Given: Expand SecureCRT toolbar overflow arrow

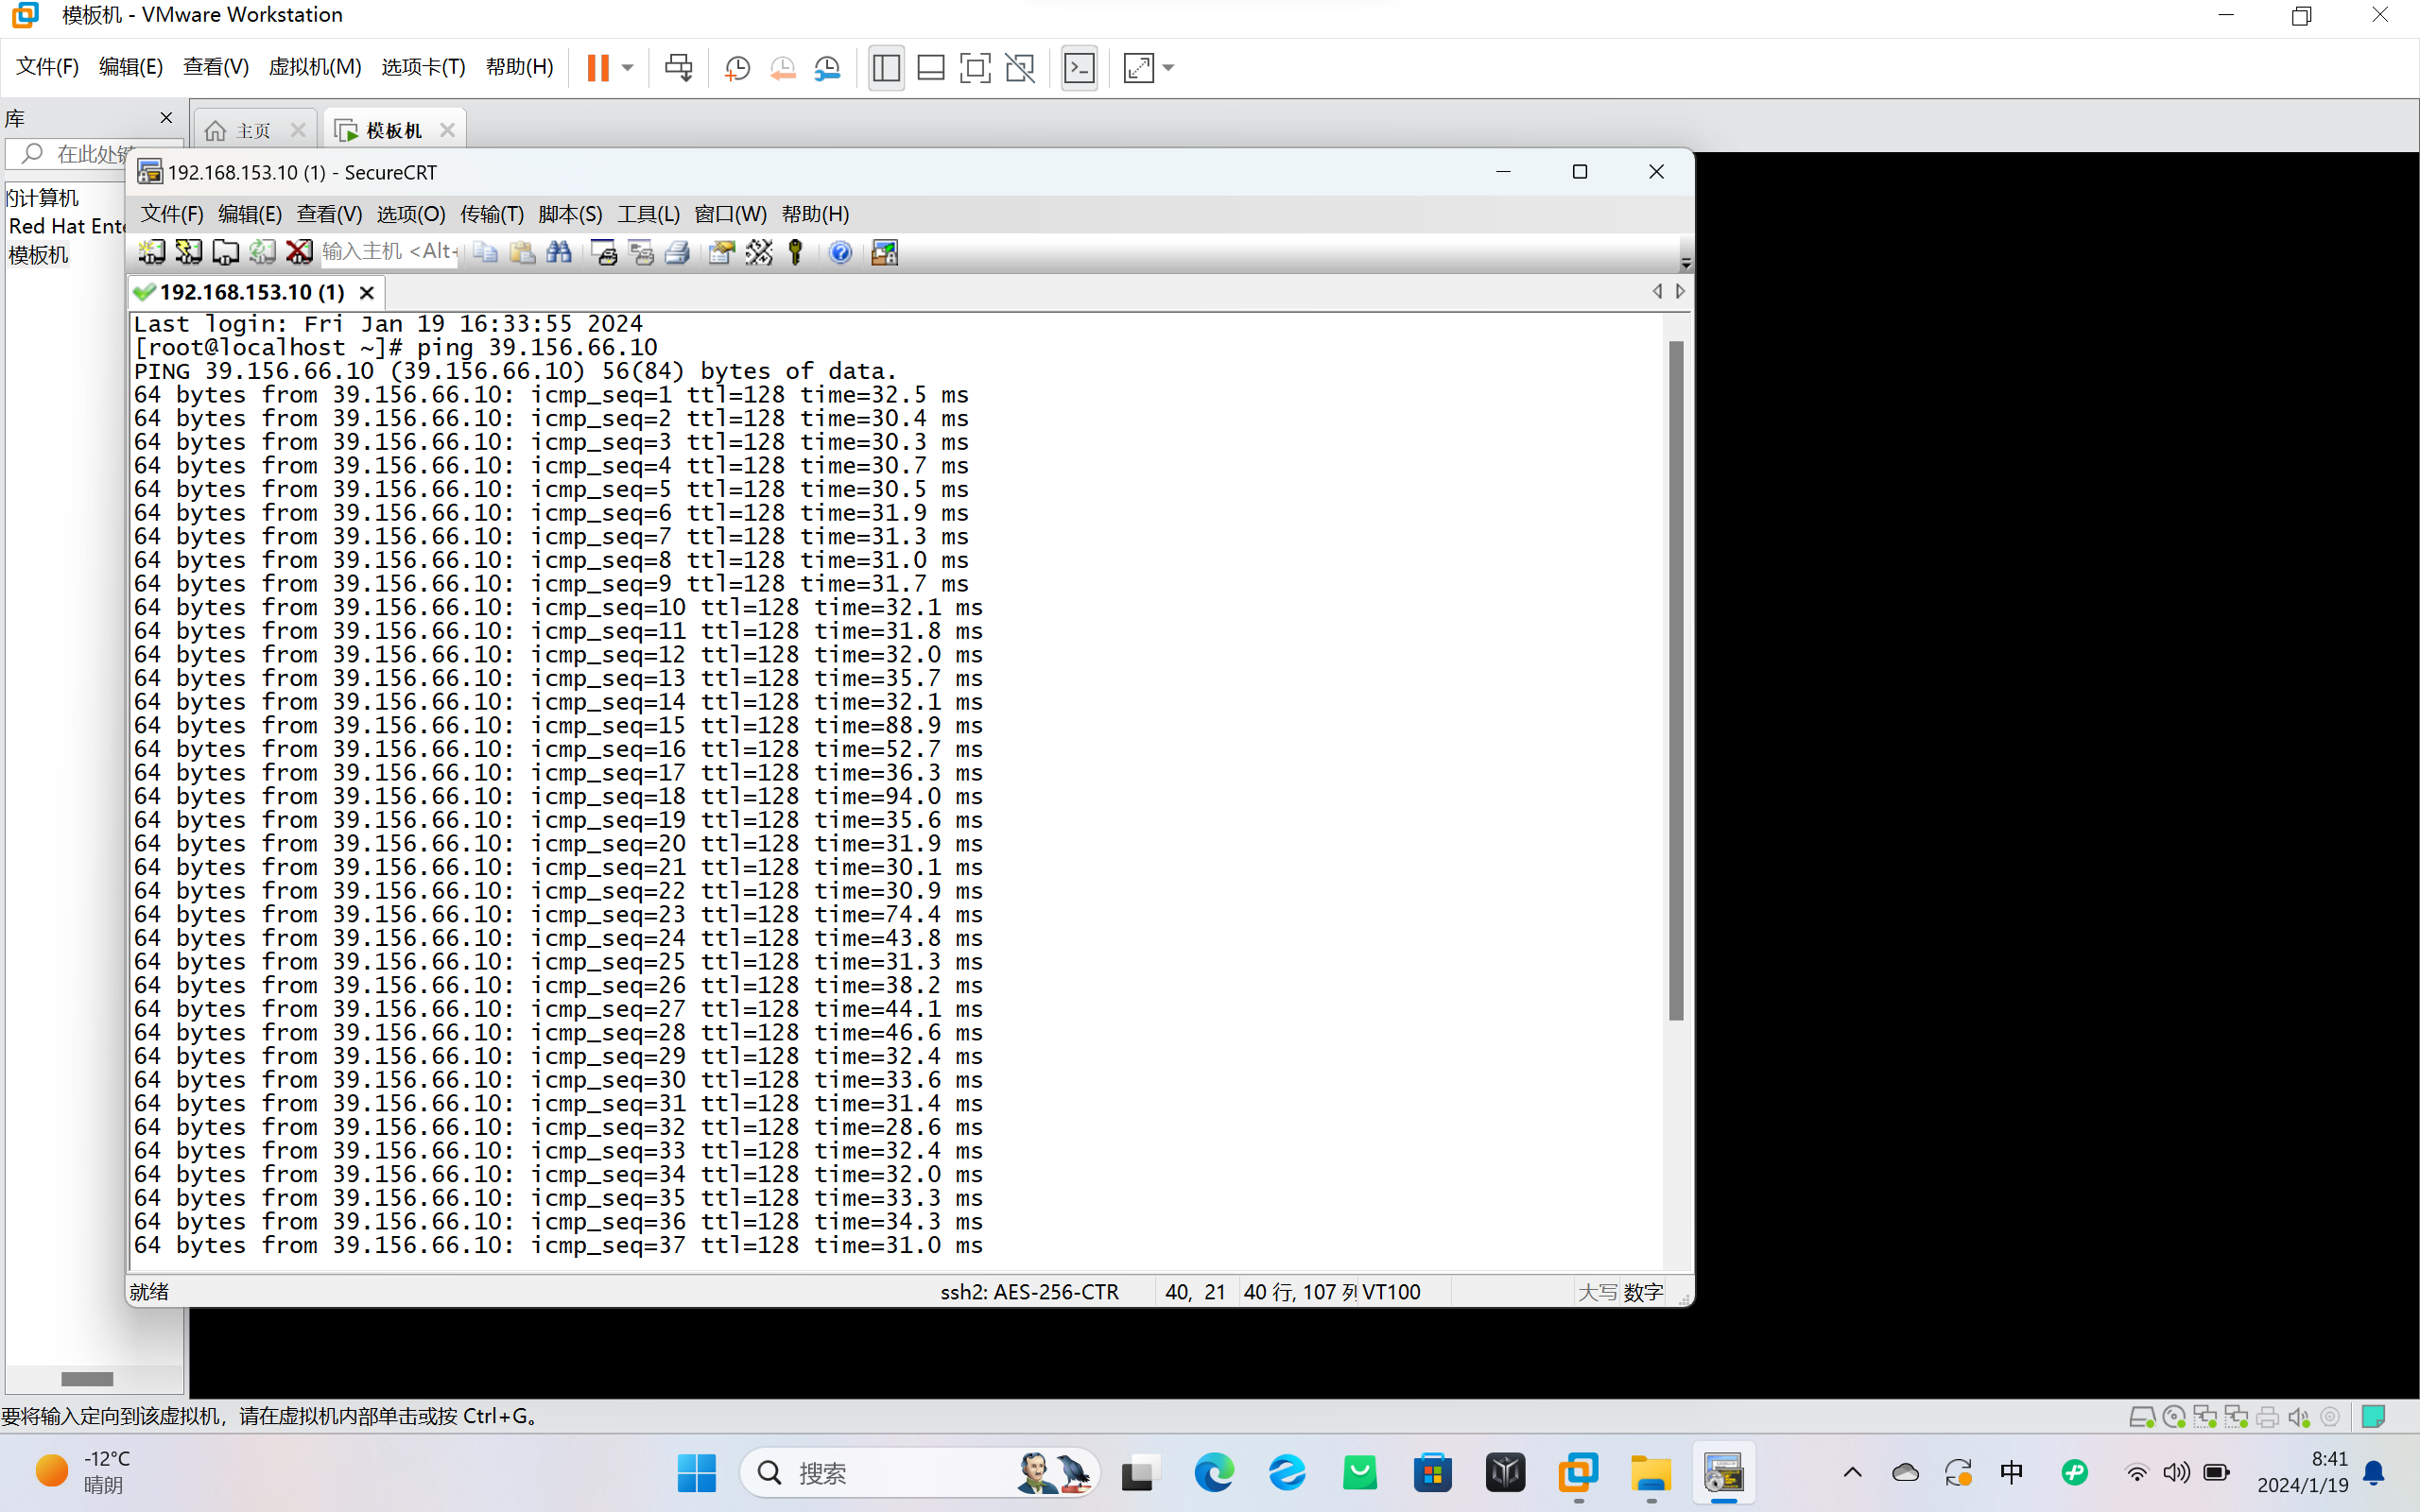Looking at the screenshot, I should click(x=1686, y=263).
